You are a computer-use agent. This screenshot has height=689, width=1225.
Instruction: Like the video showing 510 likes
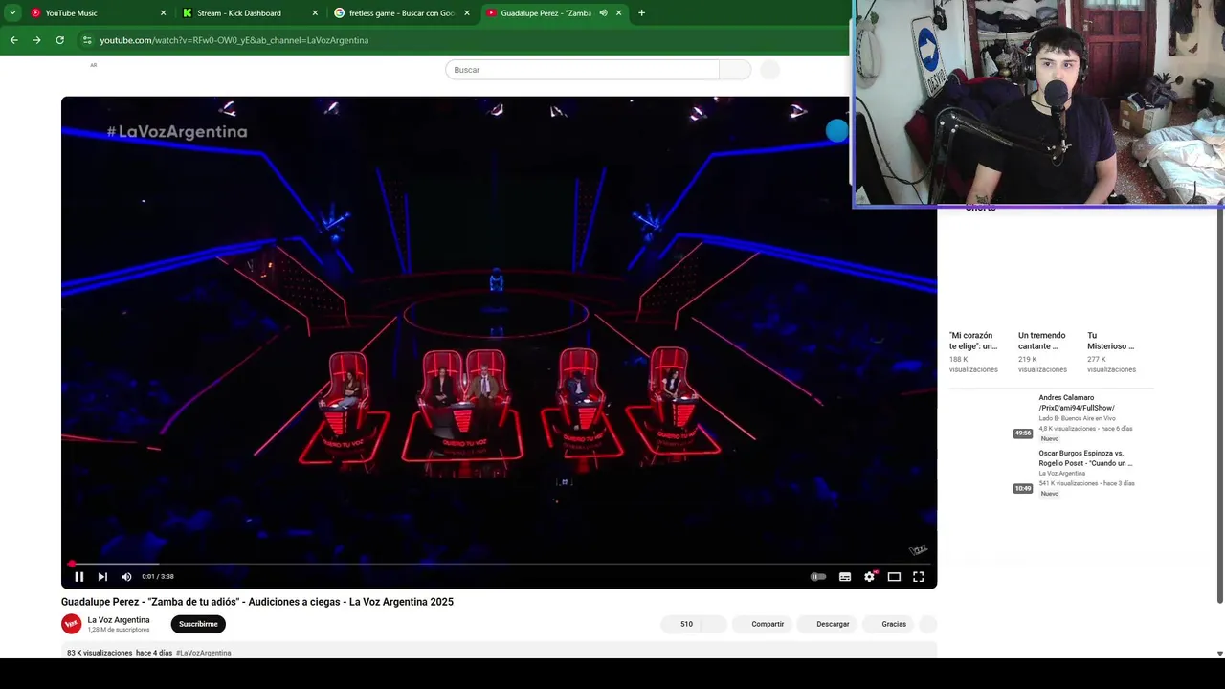pos(681,624)
